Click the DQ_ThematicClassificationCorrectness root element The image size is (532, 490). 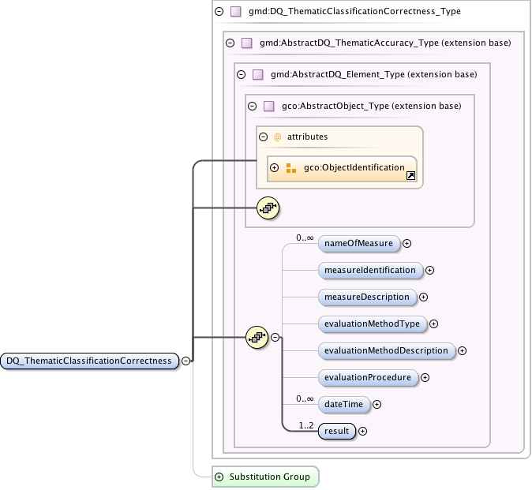(89, 361)
